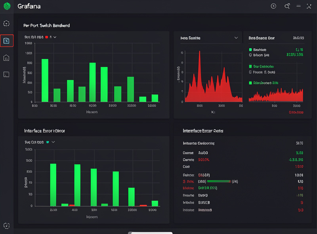Click the crossed-arrows expand icon in top bar
This screenshot has height=234, width=317.
(x=309, y=6)
